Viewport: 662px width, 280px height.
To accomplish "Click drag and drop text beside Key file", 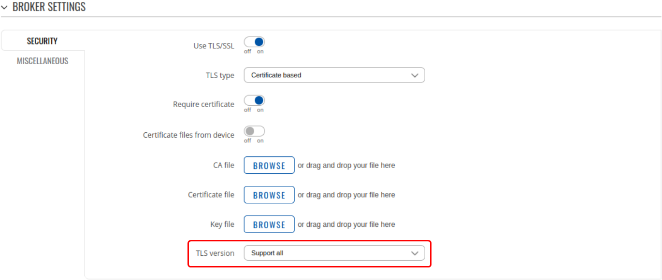I will pyautogui.click(x=346, y=224).
